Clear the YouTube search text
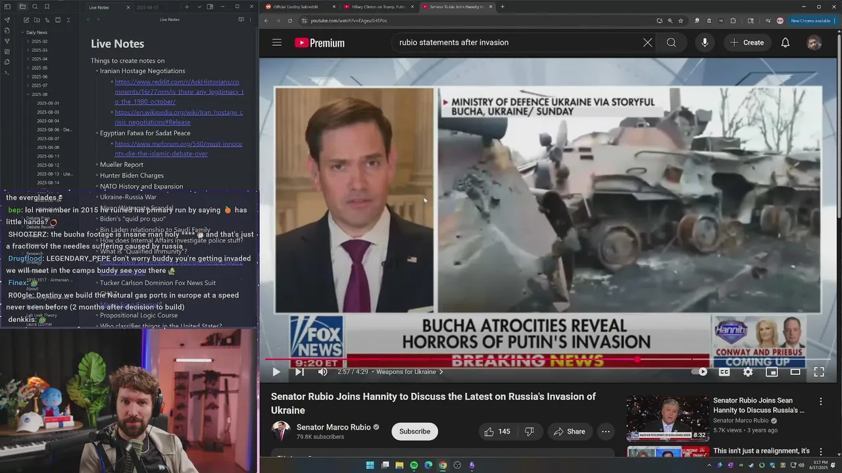 [648, 43]
